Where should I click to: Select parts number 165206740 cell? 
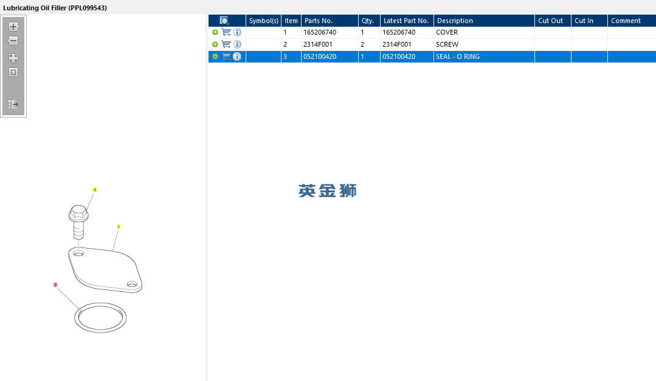330,32
